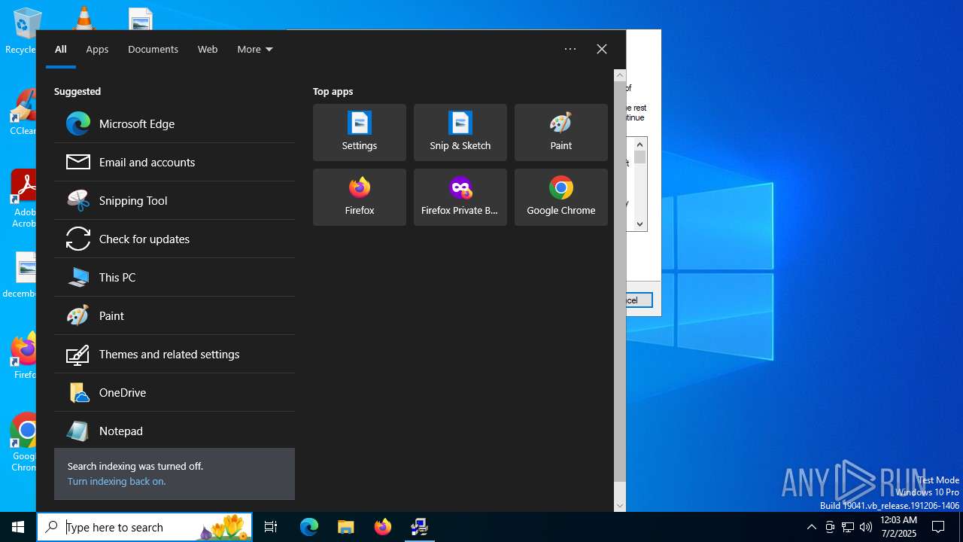Screen dimensions: 963x542
Task: Open Themes and related settings
Action: coord(175,354)
